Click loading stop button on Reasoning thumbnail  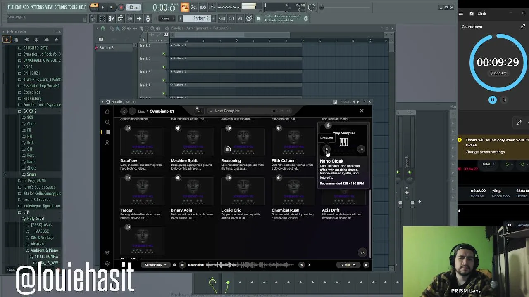[x=228, y=149]
